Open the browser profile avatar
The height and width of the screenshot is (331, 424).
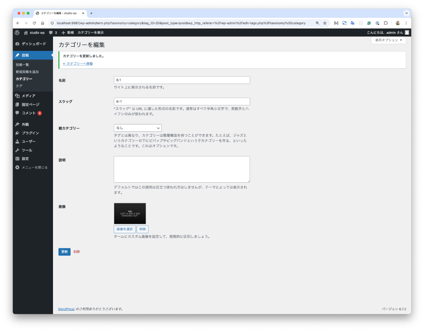pyautogui.click(x=398, y=23)
